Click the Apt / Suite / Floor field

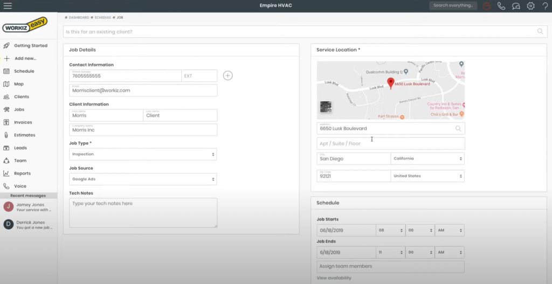390,143
